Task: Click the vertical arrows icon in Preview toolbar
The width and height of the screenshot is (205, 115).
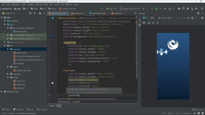Action: coord(158,23)
